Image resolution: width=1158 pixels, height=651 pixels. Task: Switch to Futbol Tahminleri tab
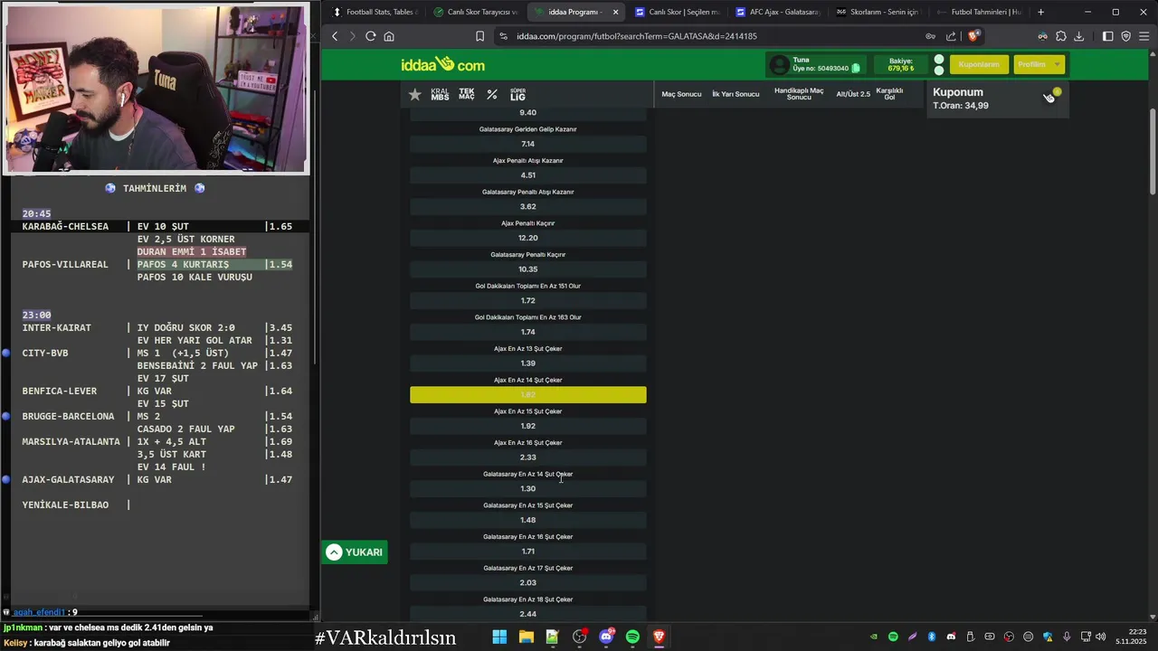coord(980,12)
